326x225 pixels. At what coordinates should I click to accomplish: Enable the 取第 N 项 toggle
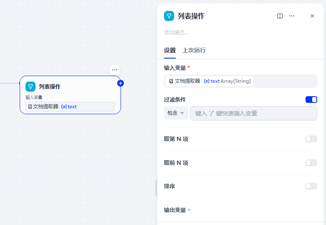pyautogui.click(x=311, y=139)
